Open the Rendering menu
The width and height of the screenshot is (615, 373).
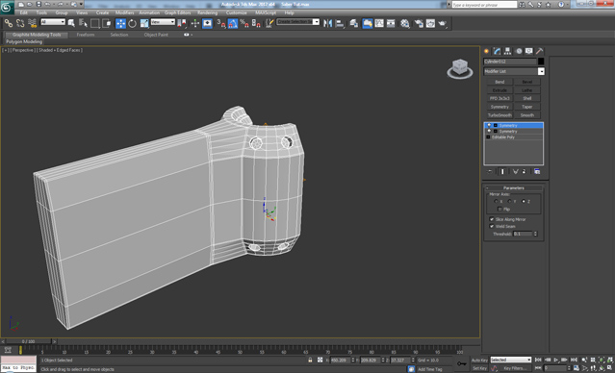pyautogui.click(x=207, y=12)
